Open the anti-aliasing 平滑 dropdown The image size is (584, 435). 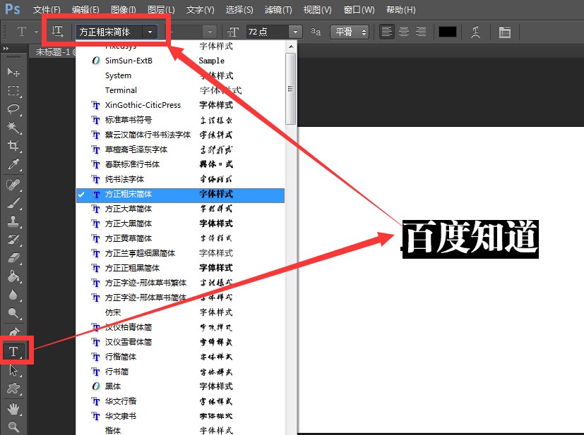tap(350, 32)
